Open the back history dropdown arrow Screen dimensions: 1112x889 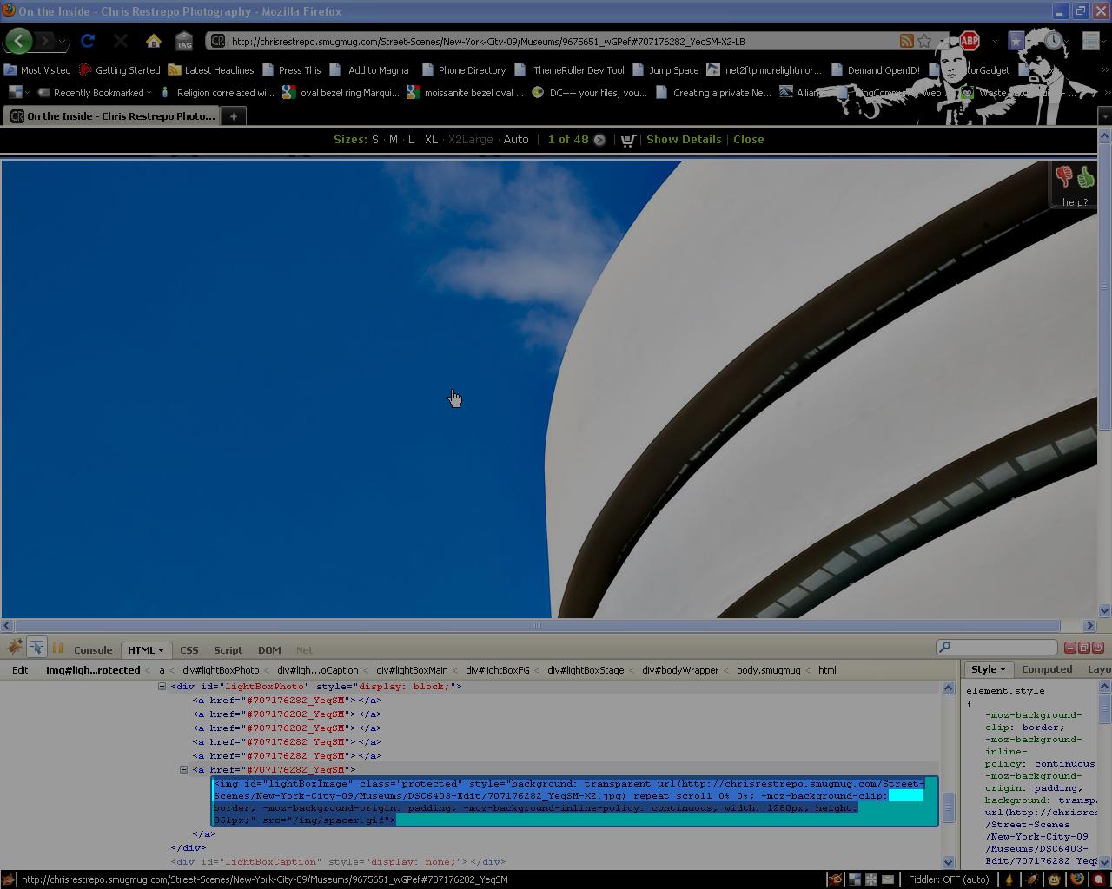(62, 41)
